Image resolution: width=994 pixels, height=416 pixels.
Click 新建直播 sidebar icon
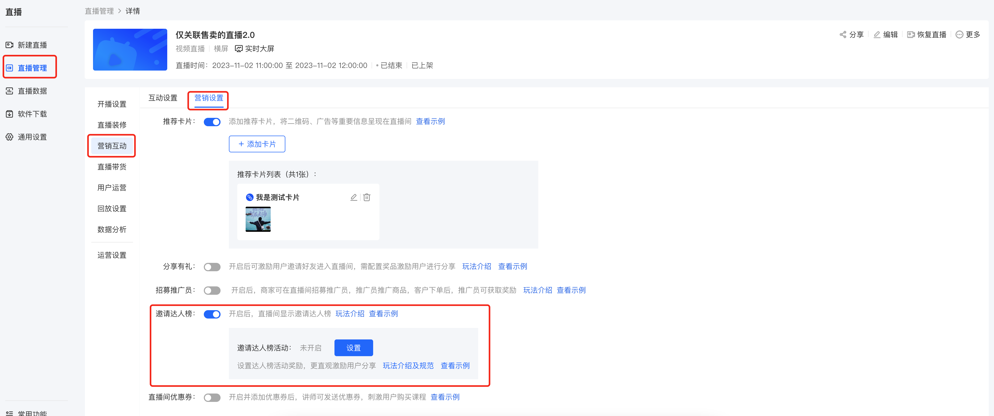[x=10, y=45]
